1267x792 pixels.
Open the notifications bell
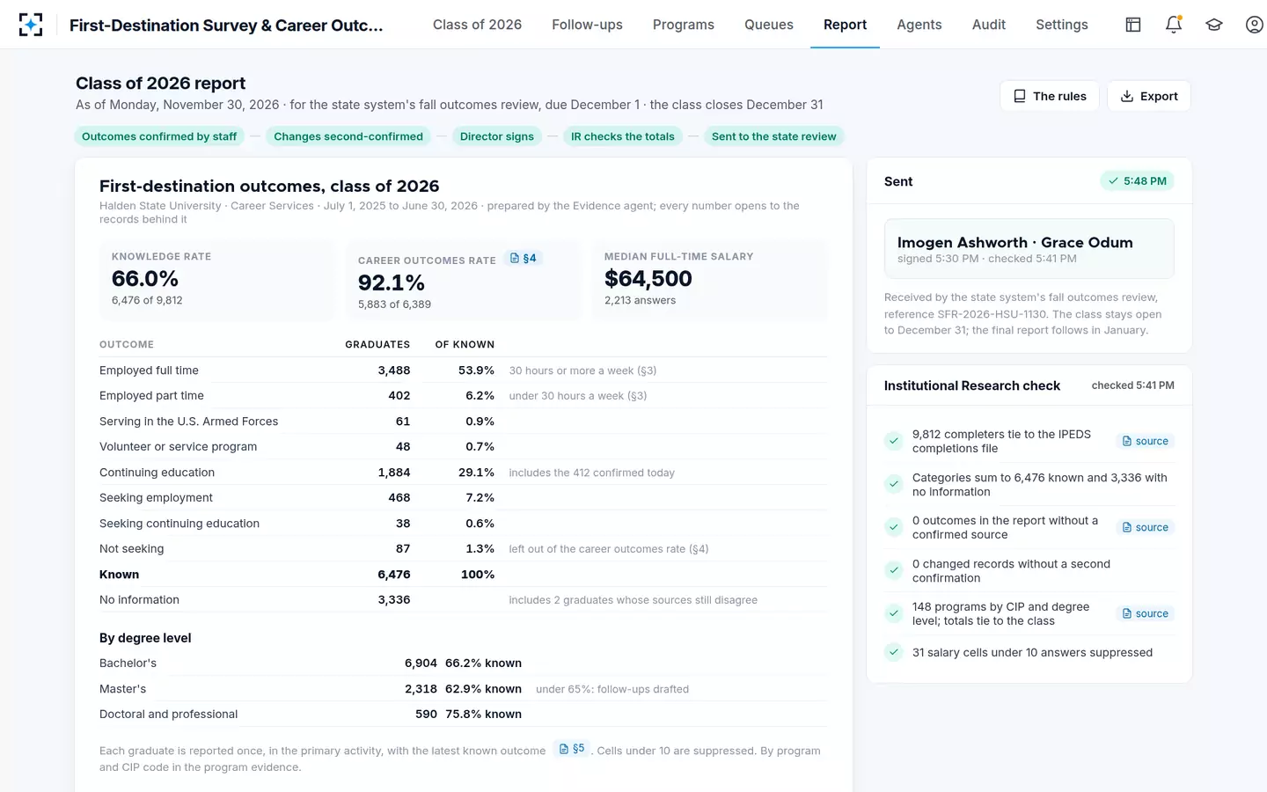coord(1174,25)
